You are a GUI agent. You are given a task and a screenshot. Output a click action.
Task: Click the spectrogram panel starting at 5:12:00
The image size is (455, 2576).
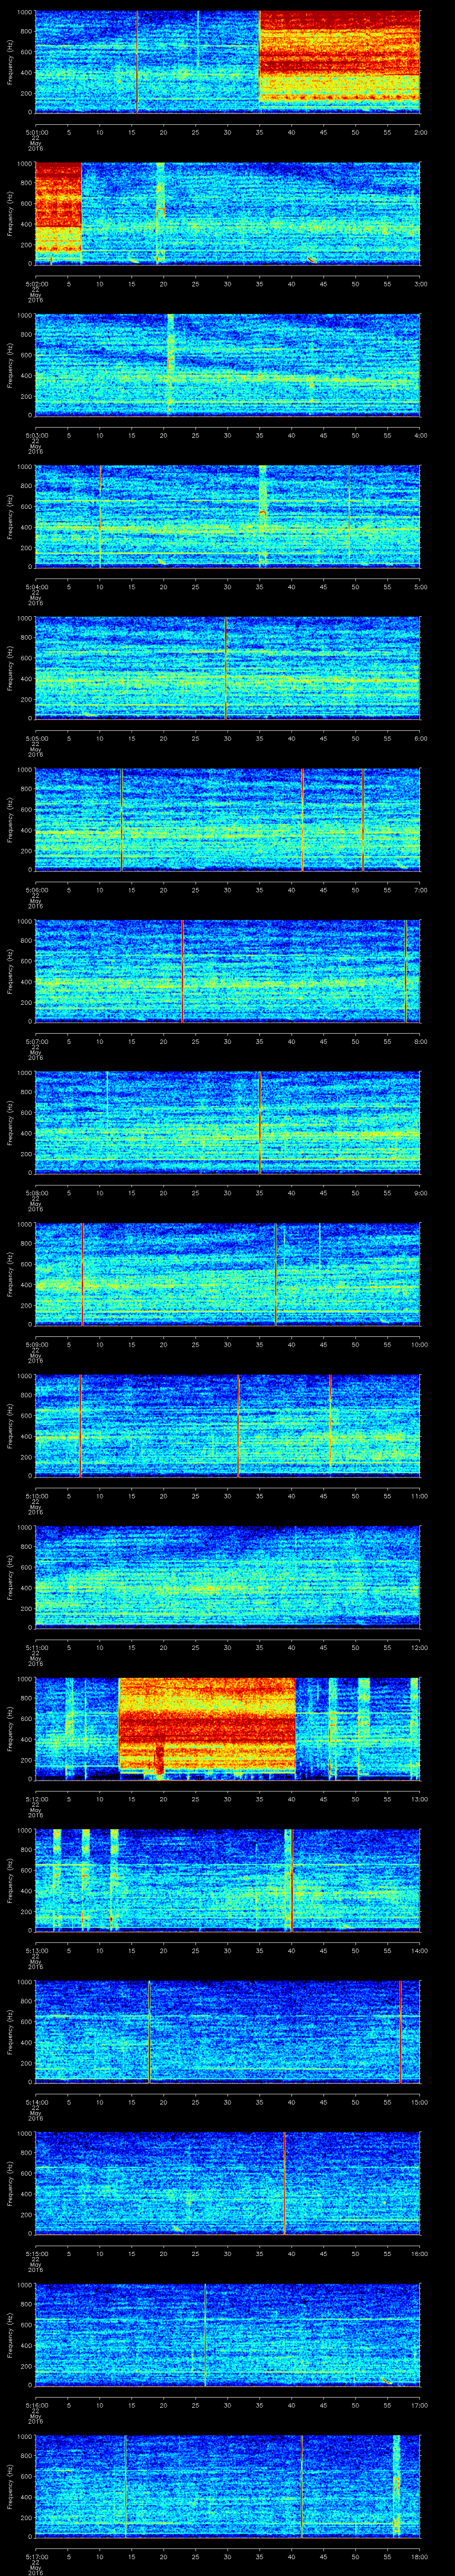(227, 1729)
